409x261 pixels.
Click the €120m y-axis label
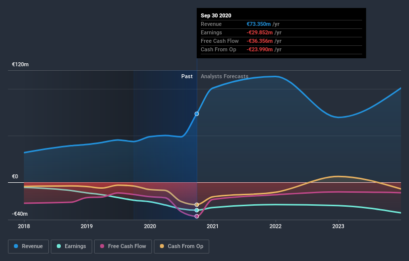tap(20, 64)
